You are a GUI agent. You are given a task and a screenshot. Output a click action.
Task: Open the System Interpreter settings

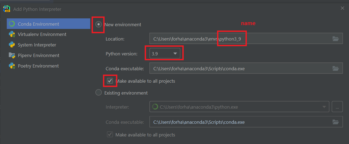pos(37,45)
